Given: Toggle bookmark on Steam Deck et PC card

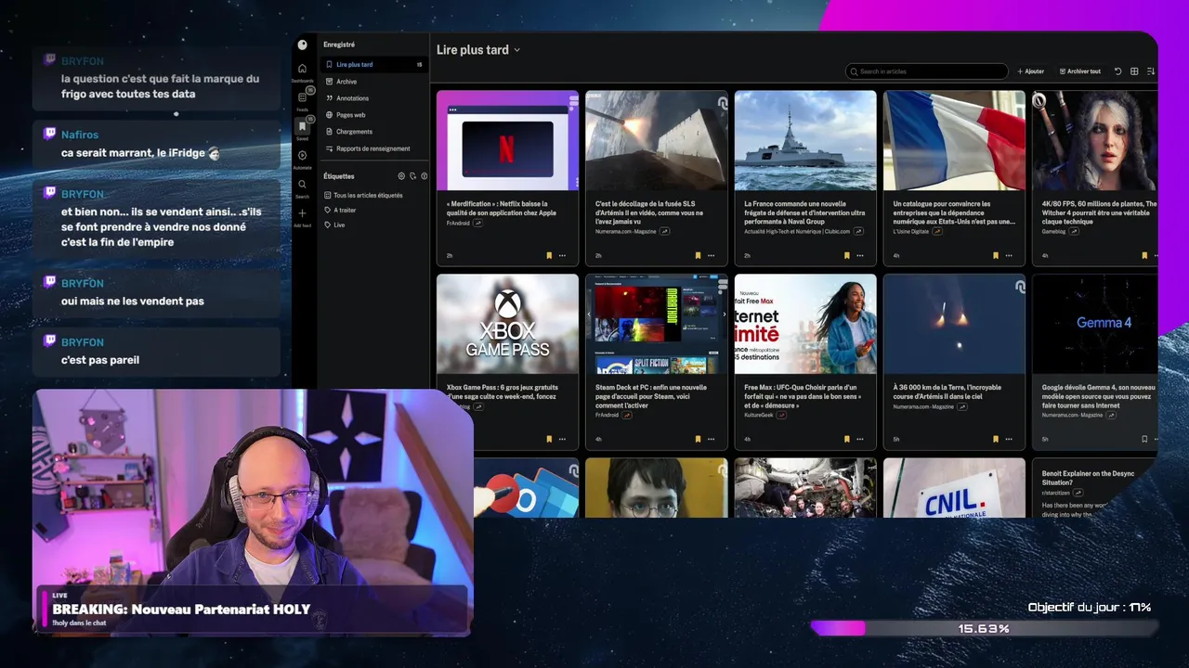Looking at the screenshot, I should tap(698, 439).
